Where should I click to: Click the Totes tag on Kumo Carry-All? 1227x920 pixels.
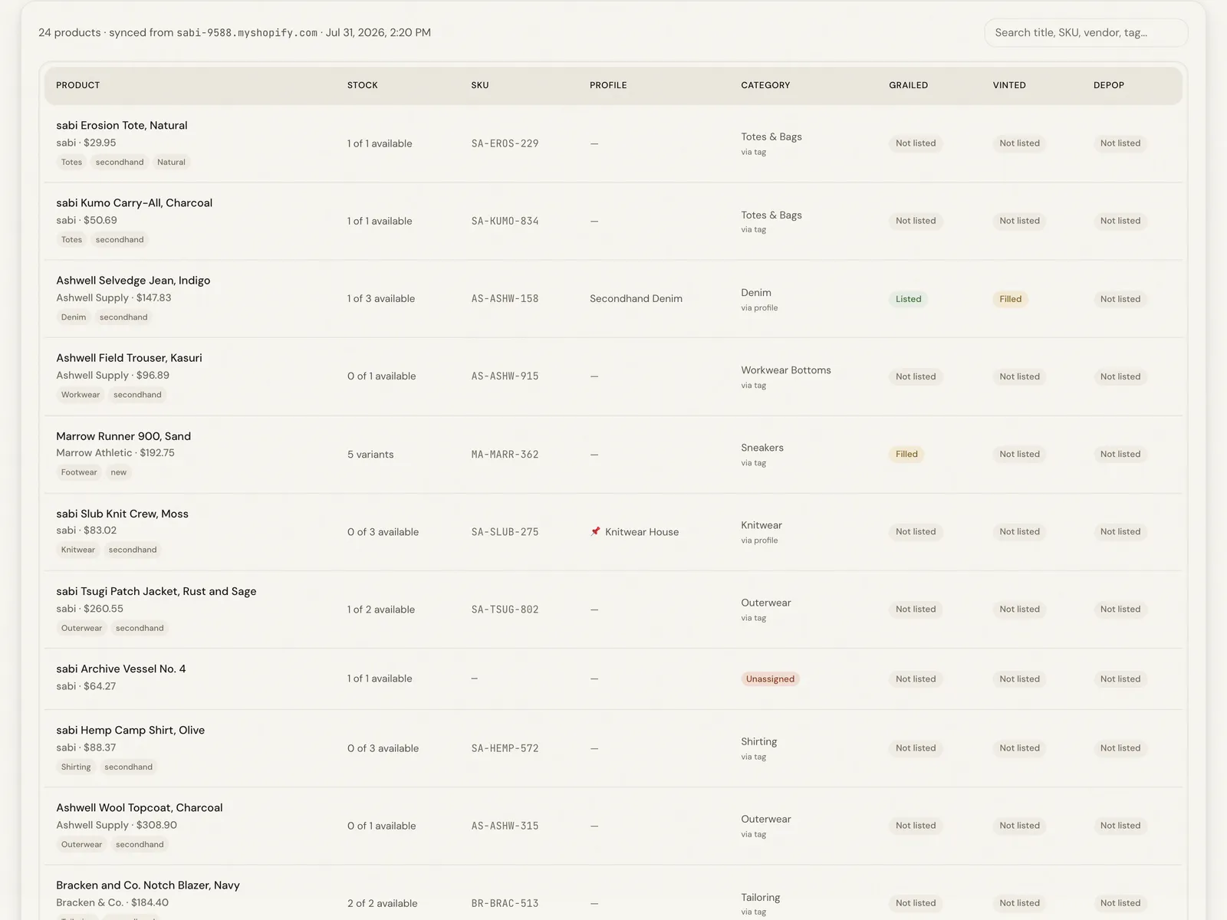(71, 239)
